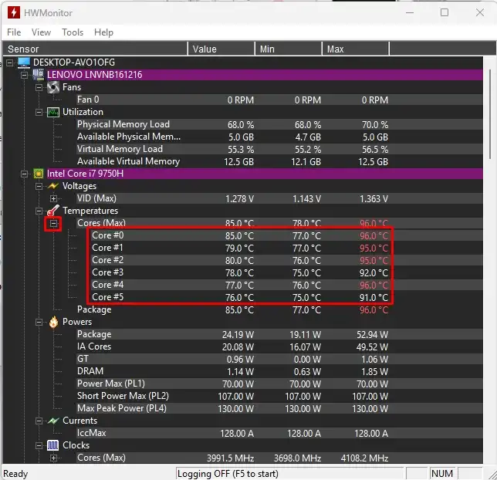The image size is (497, 480).
Task: Click the Logging OFF status bar text
Action: (x=228, y=474)
